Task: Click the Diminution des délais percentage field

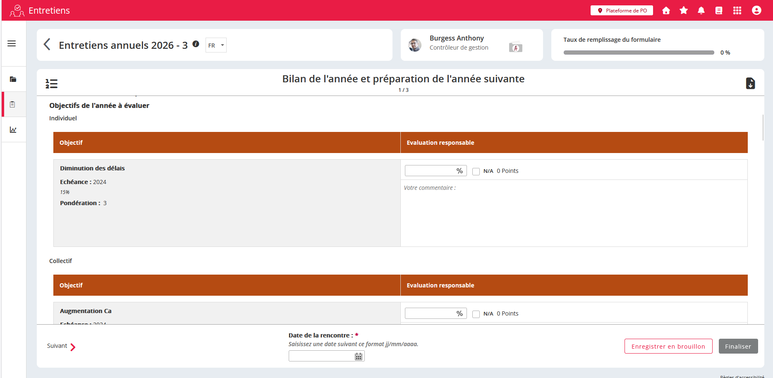Action: click(x=430, y=171)
